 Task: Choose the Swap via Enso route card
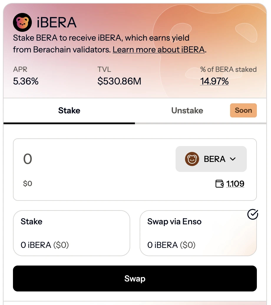(x=198, y=233)
